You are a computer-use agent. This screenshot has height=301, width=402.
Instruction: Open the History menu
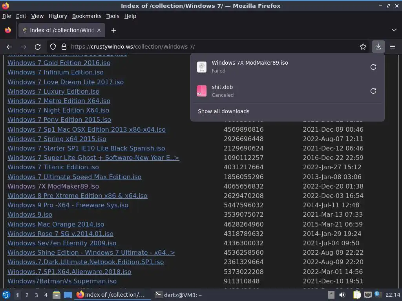[x=58, y=16]
